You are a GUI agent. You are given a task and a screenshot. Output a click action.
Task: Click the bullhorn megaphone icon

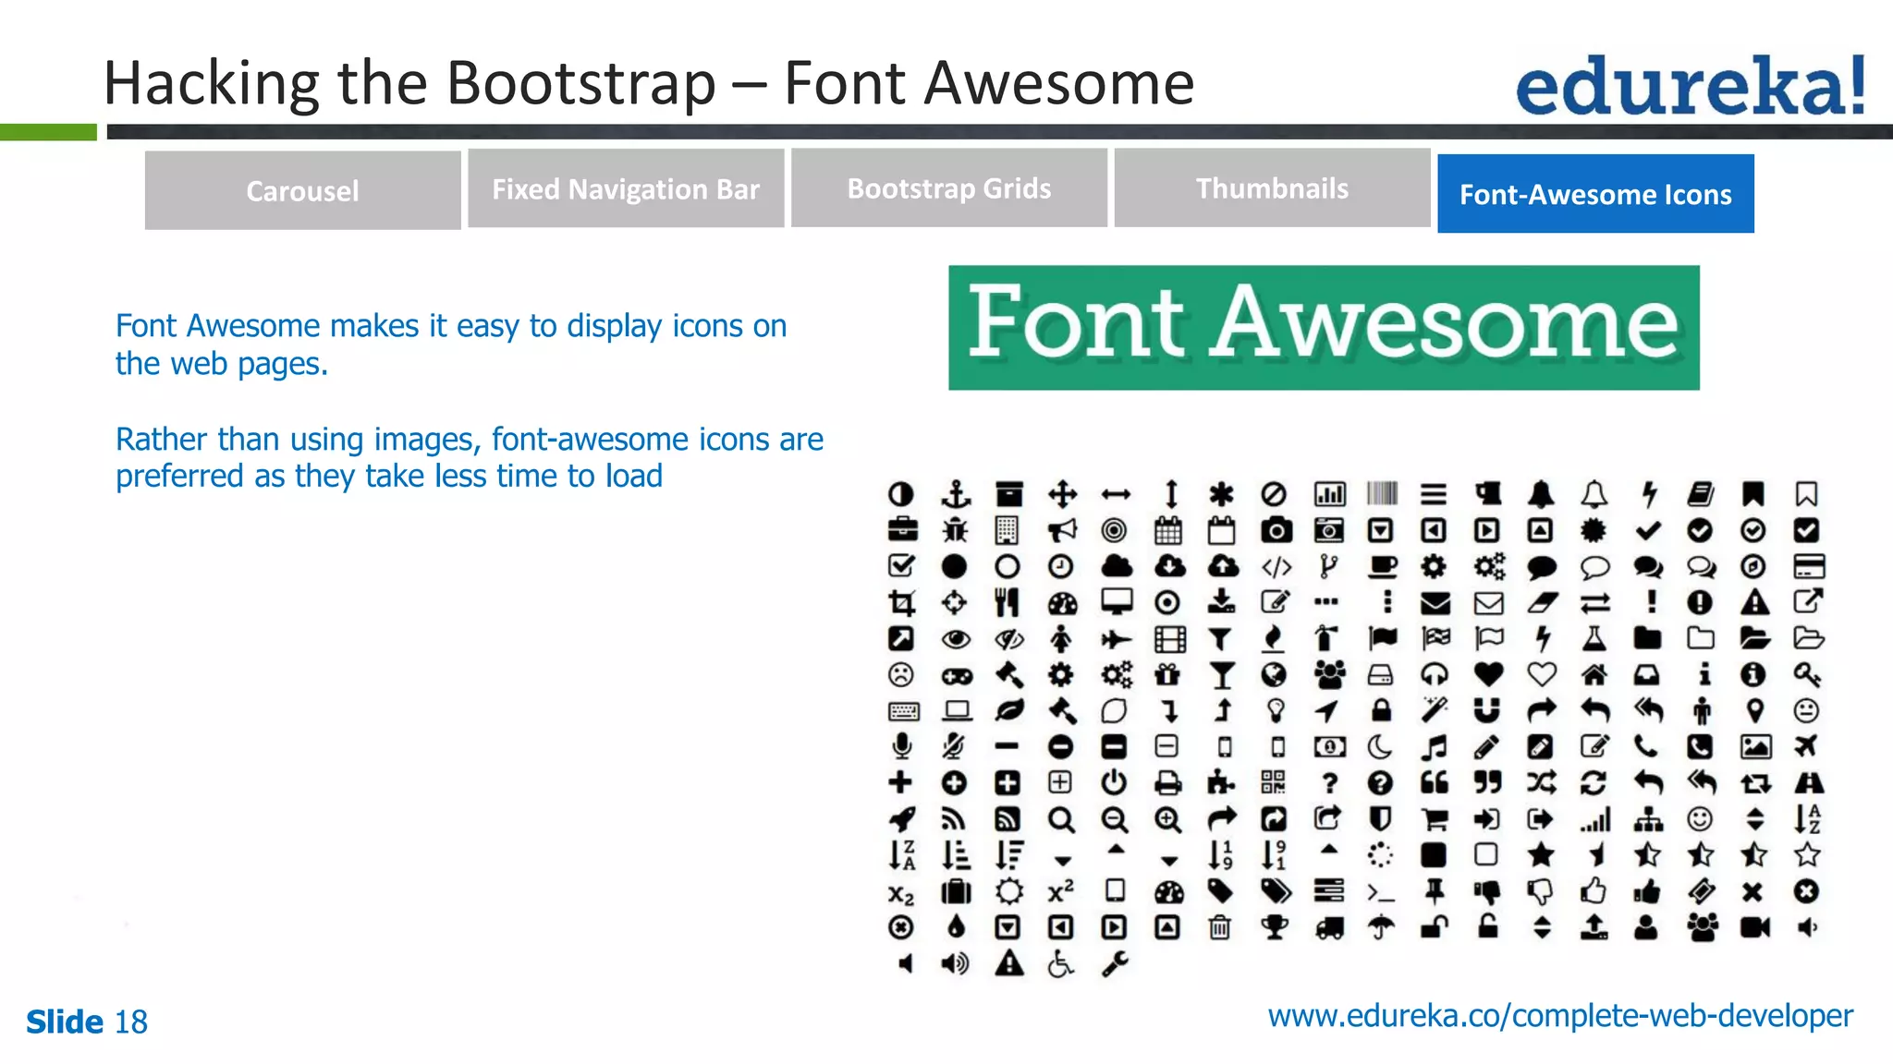pyautogui.click(x=1062, y=530)
